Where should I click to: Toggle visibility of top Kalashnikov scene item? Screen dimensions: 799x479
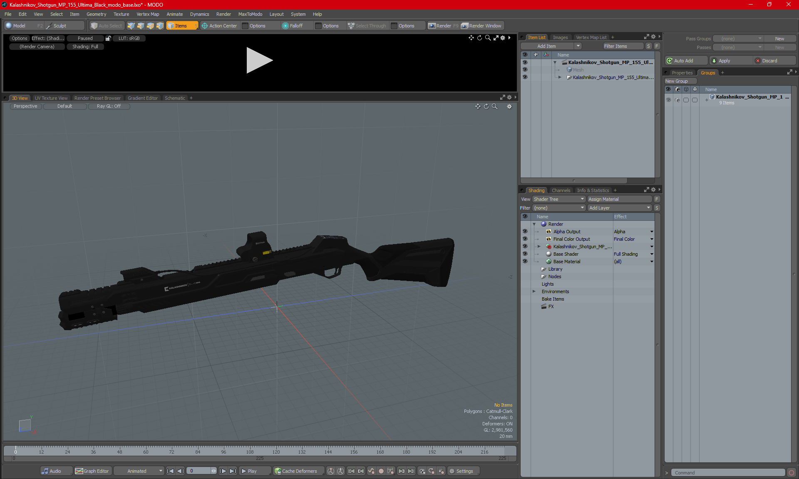(525, 62)
